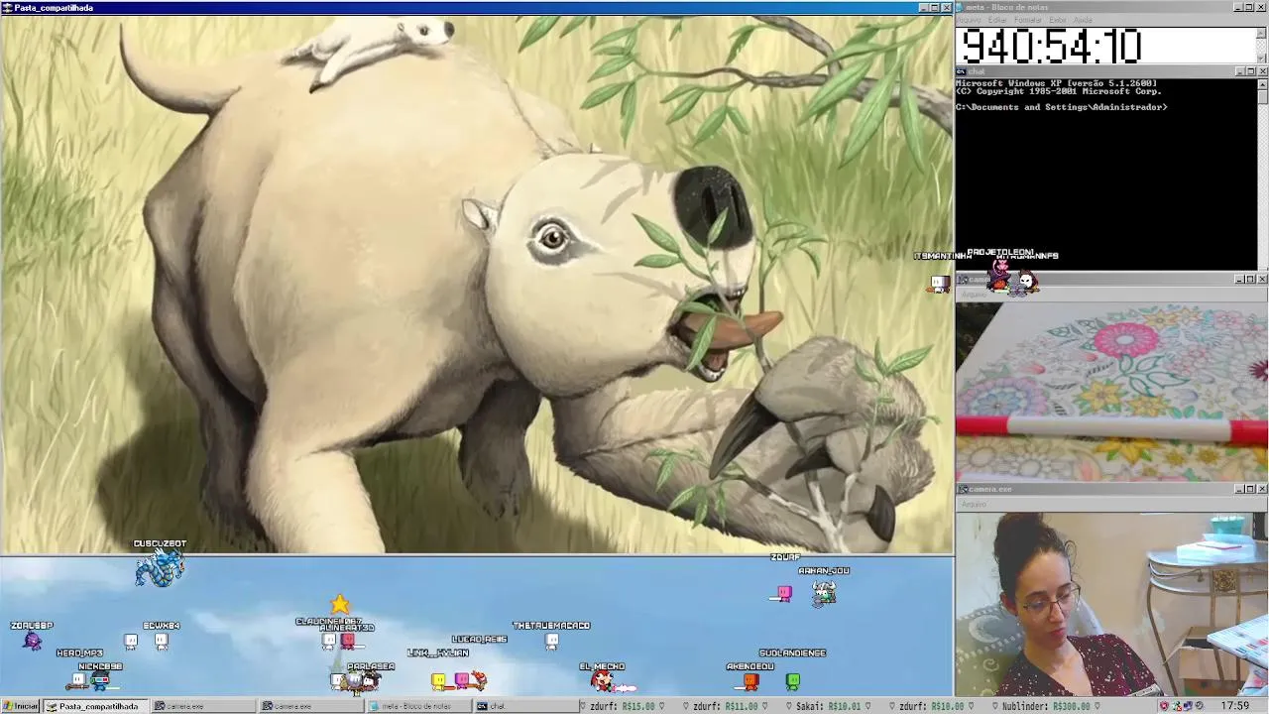The width and height of the screenshot is (1269, 714).
Task: Click the ECWX84 white square avatar
Action: click(162, 641)
